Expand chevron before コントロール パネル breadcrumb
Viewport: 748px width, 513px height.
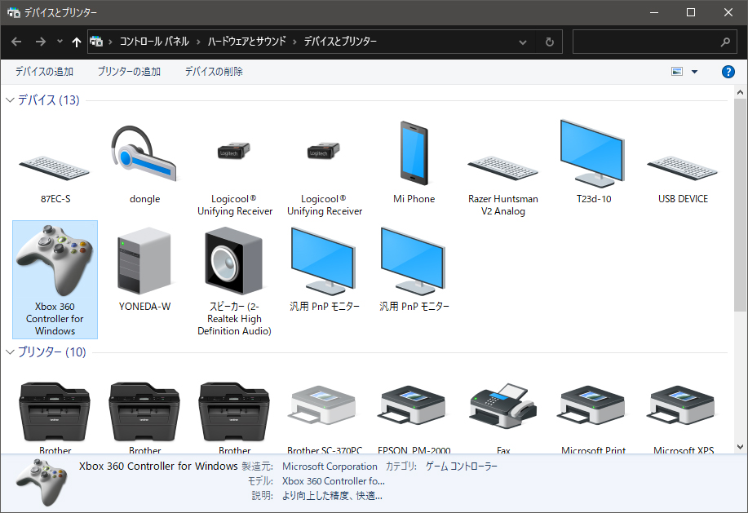point(110,42)
